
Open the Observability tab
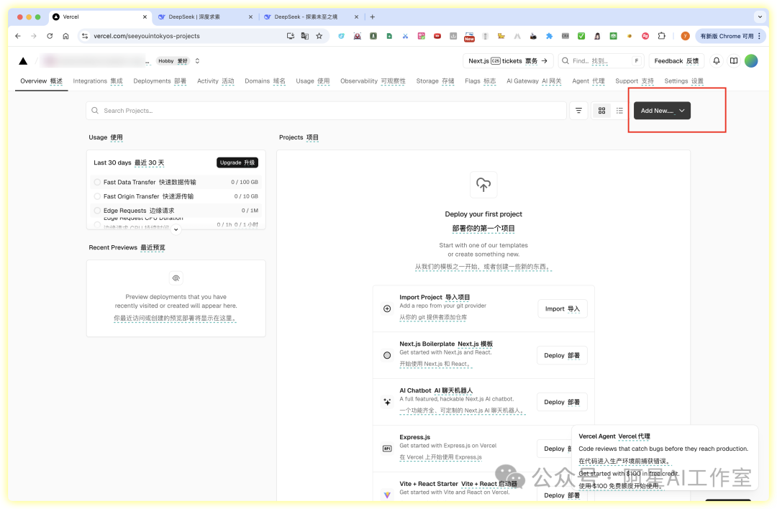tap(373, 81)
